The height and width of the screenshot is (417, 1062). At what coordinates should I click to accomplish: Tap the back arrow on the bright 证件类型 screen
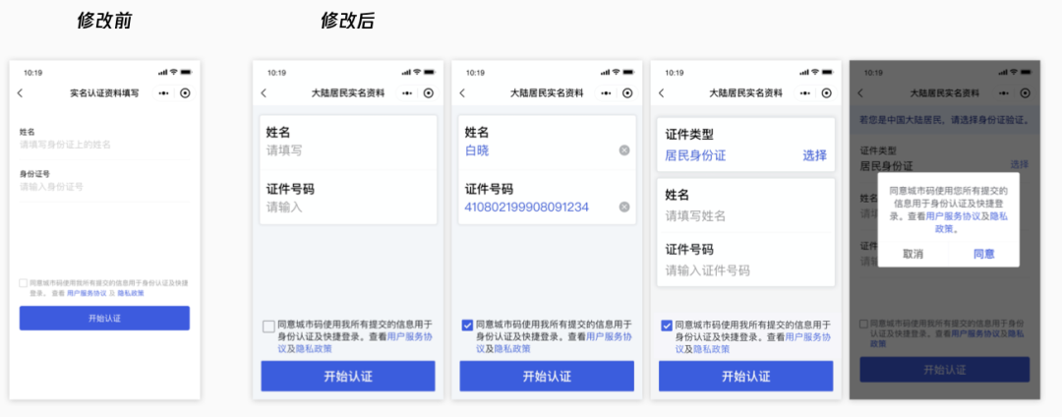tap(662, 93)
